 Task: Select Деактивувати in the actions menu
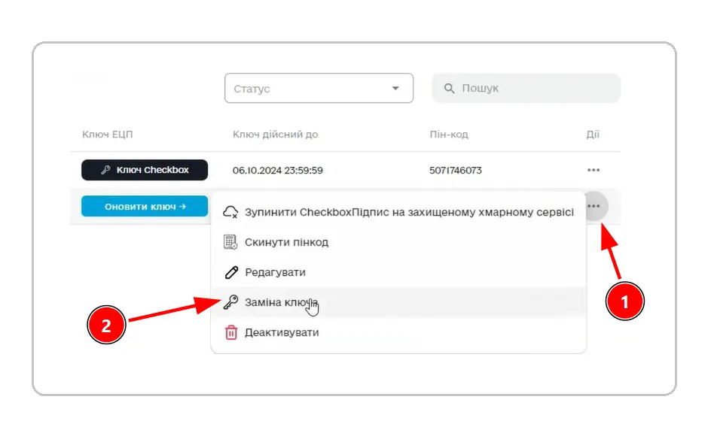pyautogui.click(x=282, y=332)
